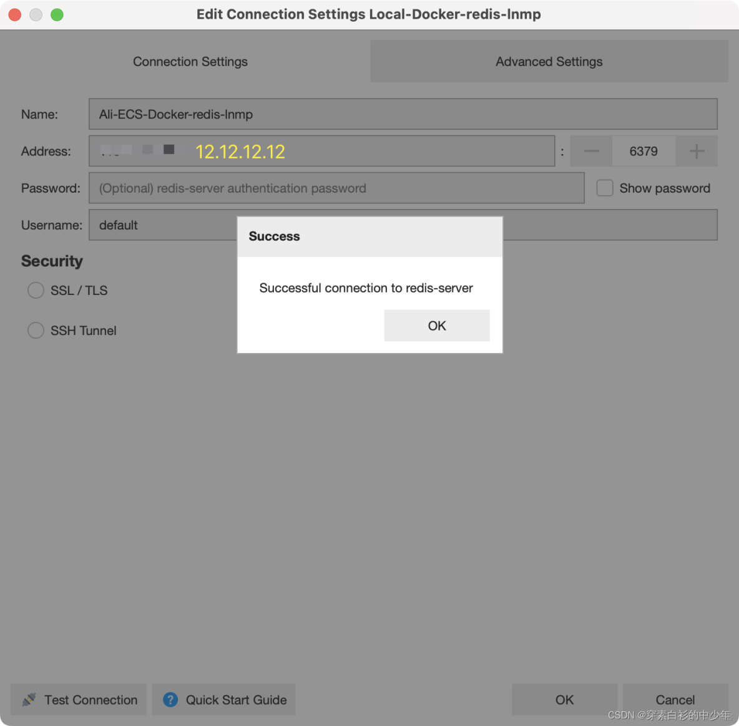Select the port number 6379 field
Viewport: 739px width, 726px height.
[644, 151]
